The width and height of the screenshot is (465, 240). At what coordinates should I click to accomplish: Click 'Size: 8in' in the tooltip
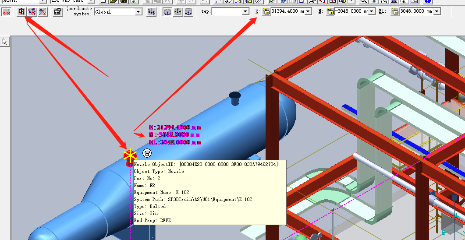tap(146, 213)
